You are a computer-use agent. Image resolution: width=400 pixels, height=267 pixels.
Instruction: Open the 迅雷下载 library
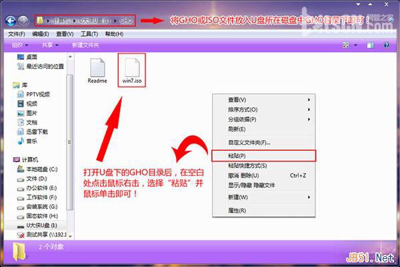coord(33,132)
